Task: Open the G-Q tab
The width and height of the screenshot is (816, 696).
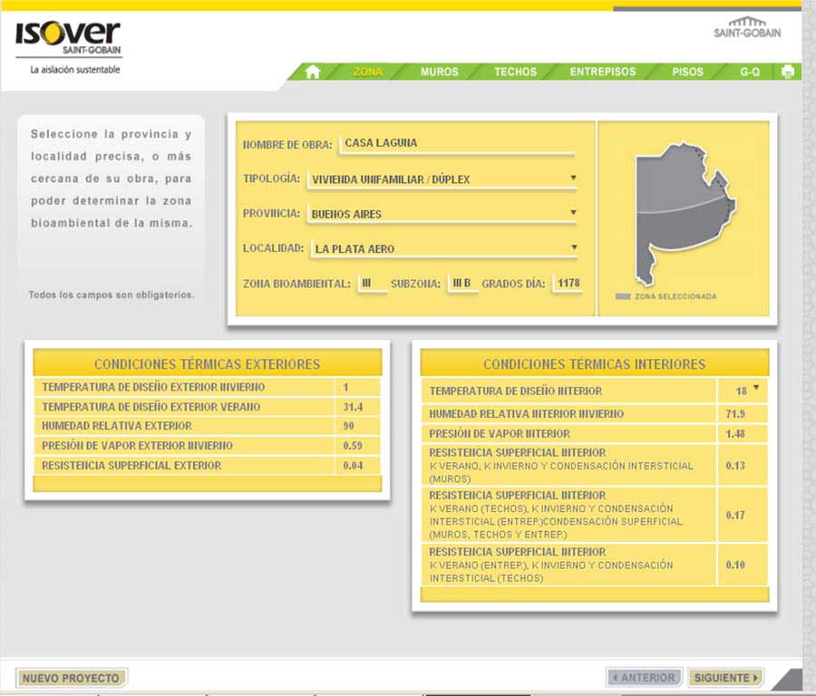Action: pyautogui.click(x=750, y=72)
